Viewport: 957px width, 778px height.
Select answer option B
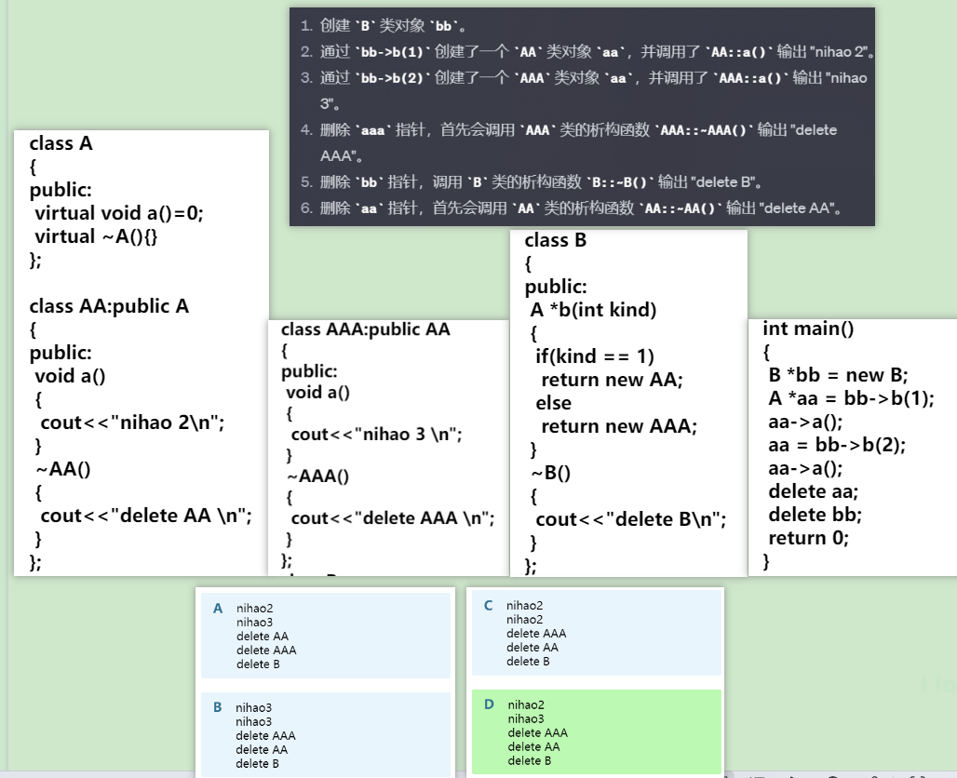tap(325, 734)
